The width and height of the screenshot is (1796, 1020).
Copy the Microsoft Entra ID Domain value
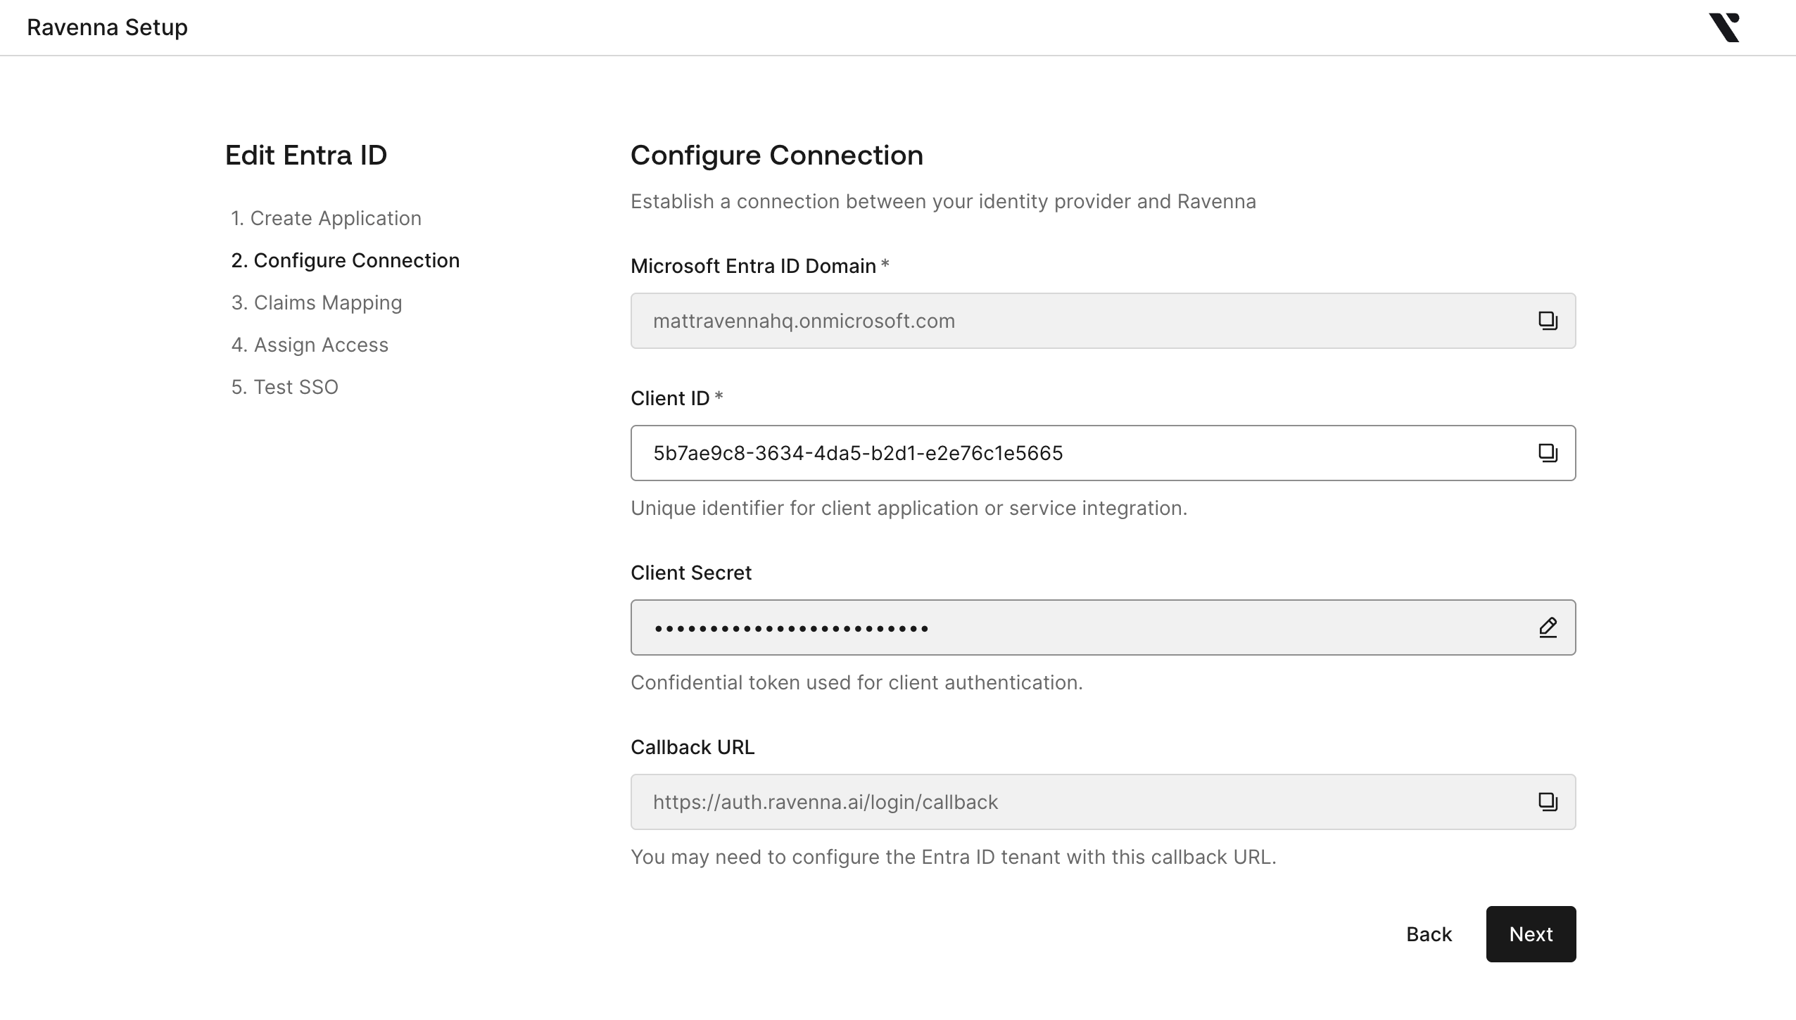coord(1547,321)
